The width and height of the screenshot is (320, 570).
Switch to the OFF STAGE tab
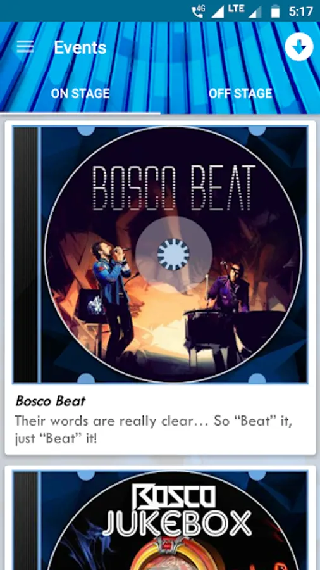pyautogui.click(x=240, y=94)
